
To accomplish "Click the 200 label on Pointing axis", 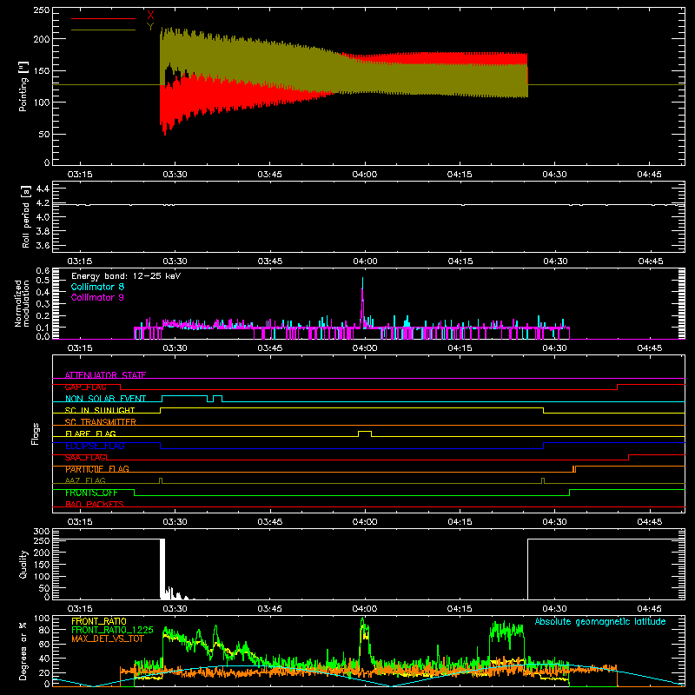I will 42,39.
